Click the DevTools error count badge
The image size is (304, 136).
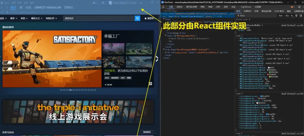[293, 7]
